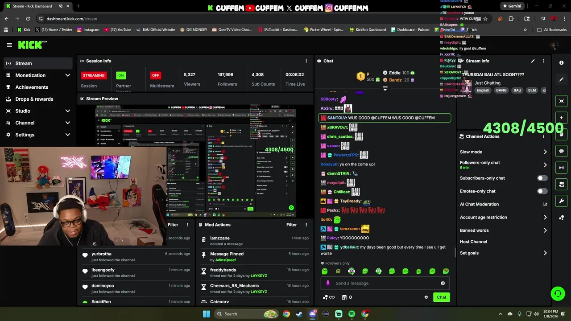Viewport: 571px width, 321px height.
Task: Open the green support headset button
Action: pos(558,293)
